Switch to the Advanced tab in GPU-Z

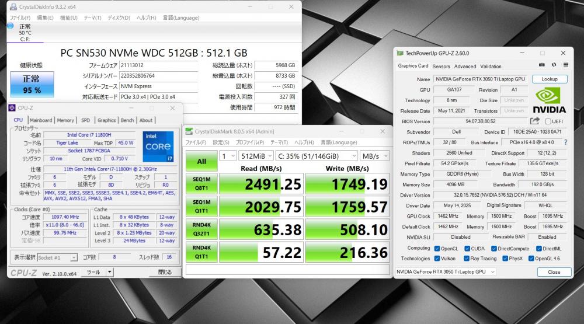click(465, 67)
